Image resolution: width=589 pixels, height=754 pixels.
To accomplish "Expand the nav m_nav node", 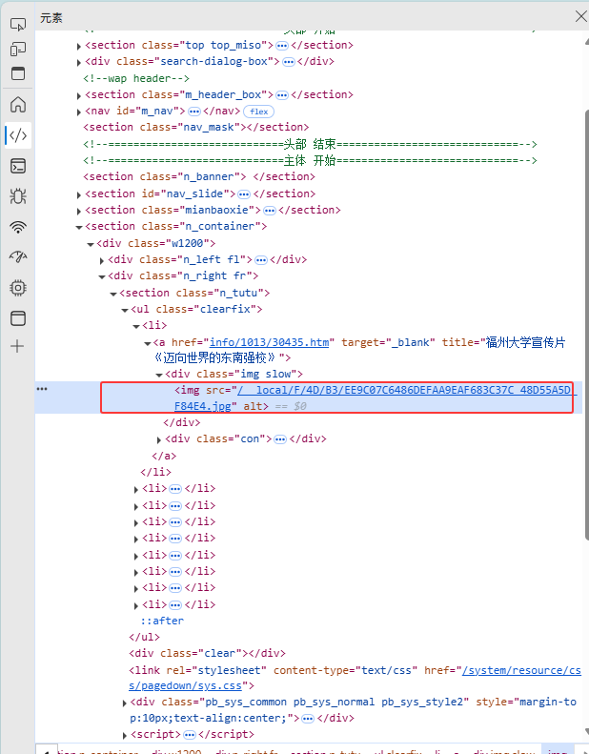I will [x=79, y=112].
